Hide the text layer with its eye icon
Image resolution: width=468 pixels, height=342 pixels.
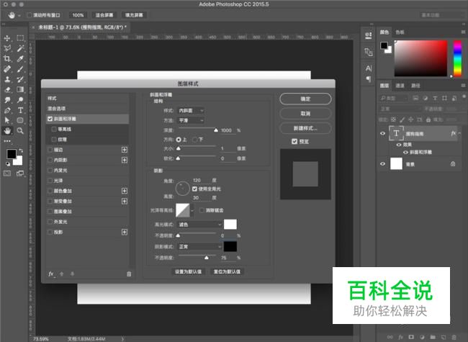pyautogui.click(x=382, y=133)
